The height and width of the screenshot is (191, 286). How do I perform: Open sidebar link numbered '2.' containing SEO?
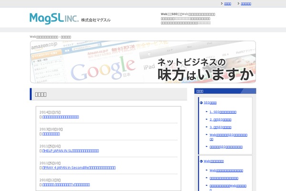tap(220, 120)
